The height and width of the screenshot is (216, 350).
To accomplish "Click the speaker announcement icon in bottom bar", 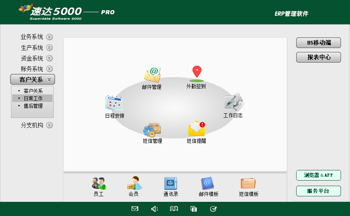I will point(154,209).
